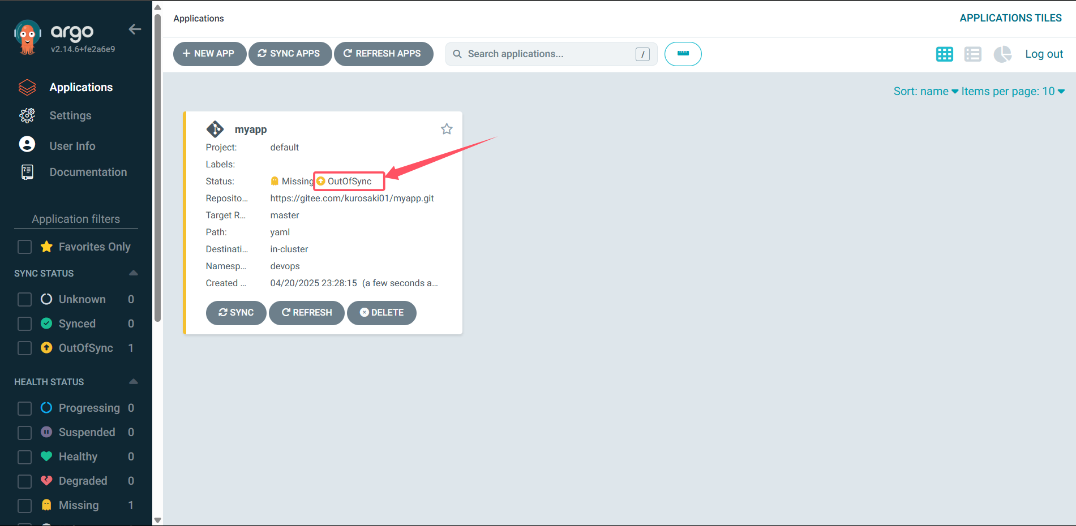Sync the myapp application
Screen dimensions: 1076x526
tap(236, 313)
